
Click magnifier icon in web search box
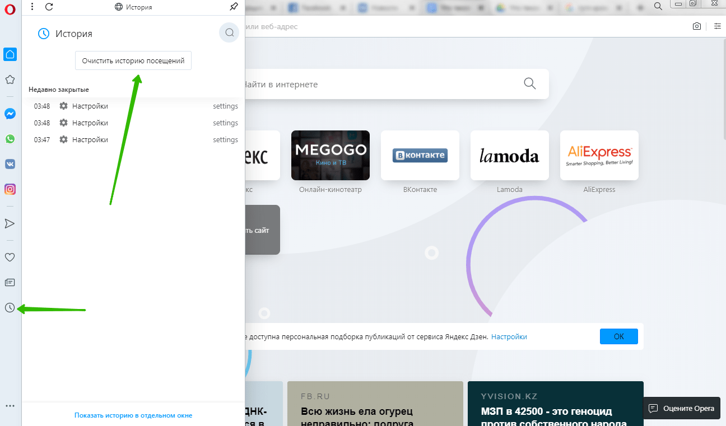point(530,84)
